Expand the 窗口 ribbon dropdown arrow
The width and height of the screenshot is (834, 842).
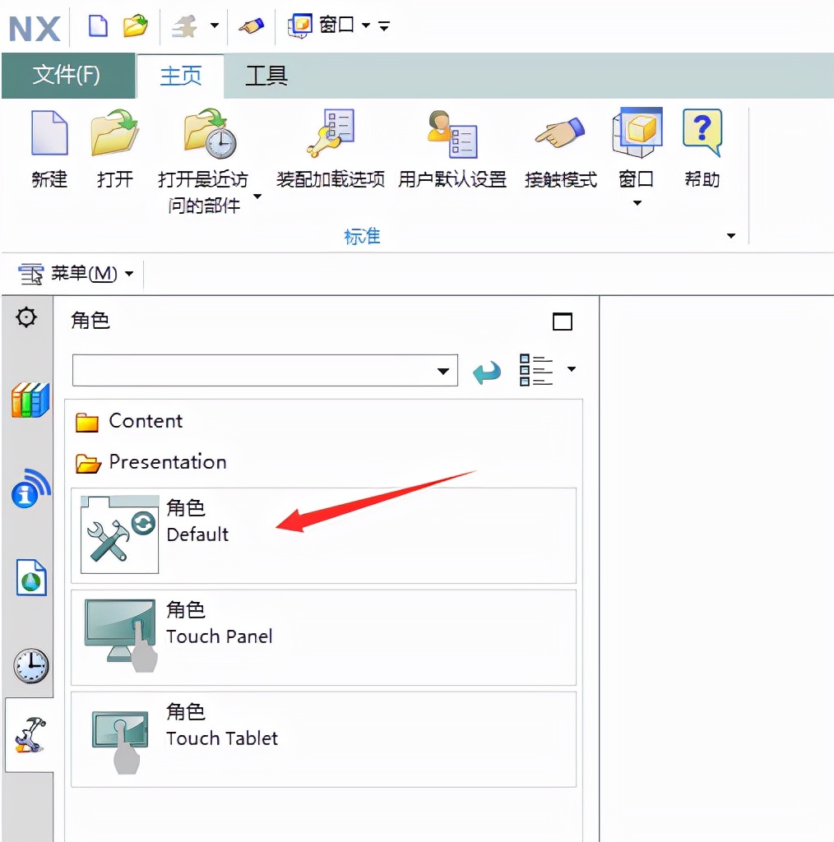click(x=637, y=203)
